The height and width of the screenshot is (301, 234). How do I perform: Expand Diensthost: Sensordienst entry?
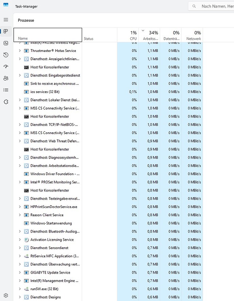(x=20, y=248)
